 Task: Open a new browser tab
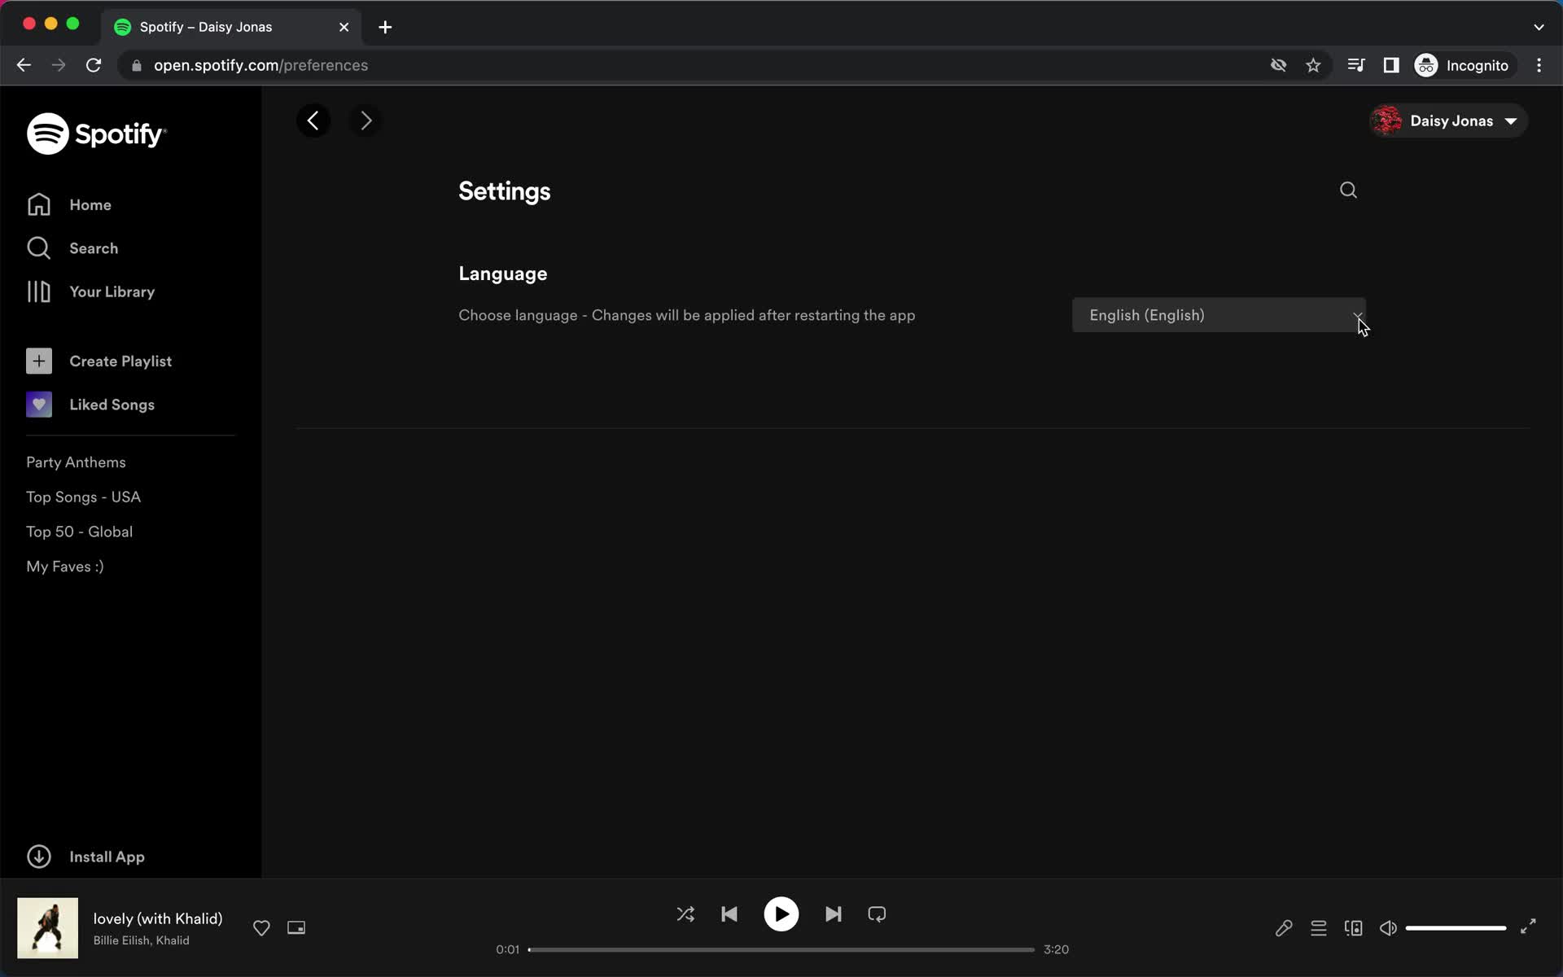point(385,27)
